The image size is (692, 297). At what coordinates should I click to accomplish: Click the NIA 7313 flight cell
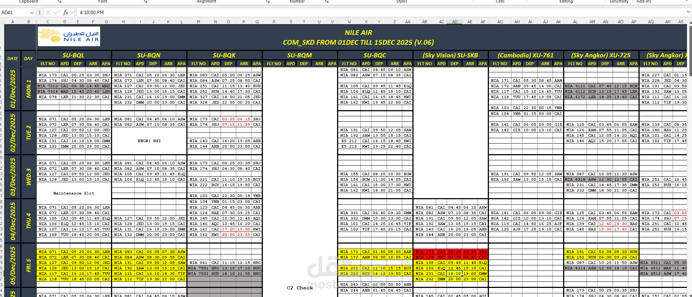pyautogui.click(x=48, y=86)
